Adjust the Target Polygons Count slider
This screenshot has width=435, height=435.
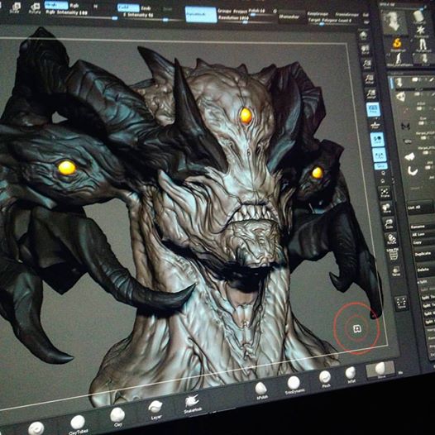pyautogui.click(x=330, y=21)
